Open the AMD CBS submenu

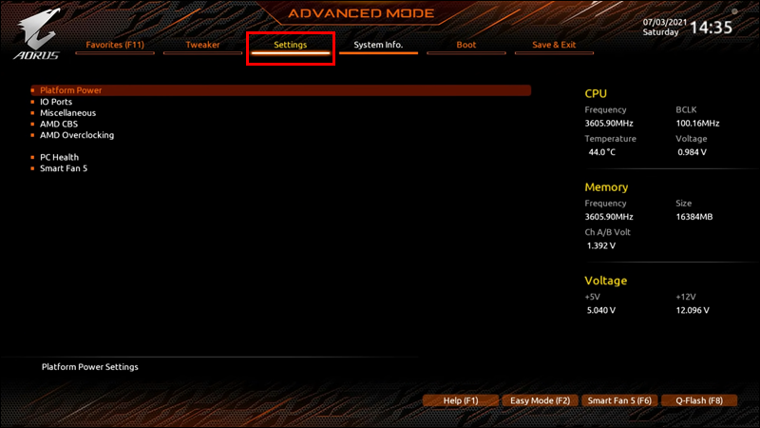pos(59,124)
